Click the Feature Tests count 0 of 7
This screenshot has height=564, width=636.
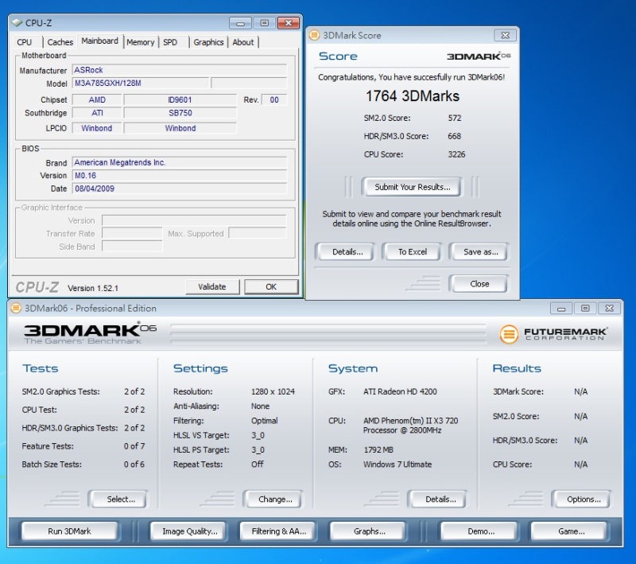(134, 446)
